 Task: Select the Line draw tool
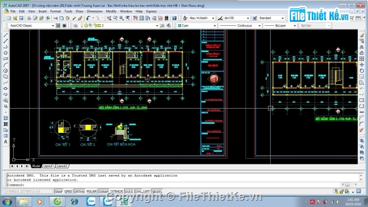pos(6,35)
